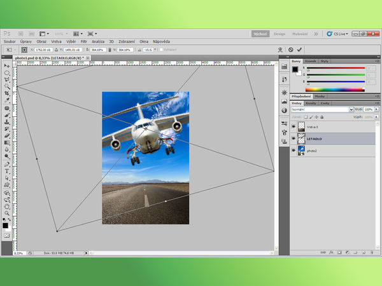The image size is (382, 286).
Task: Toggle the warp mode icon in options bar
Action: 279,49
